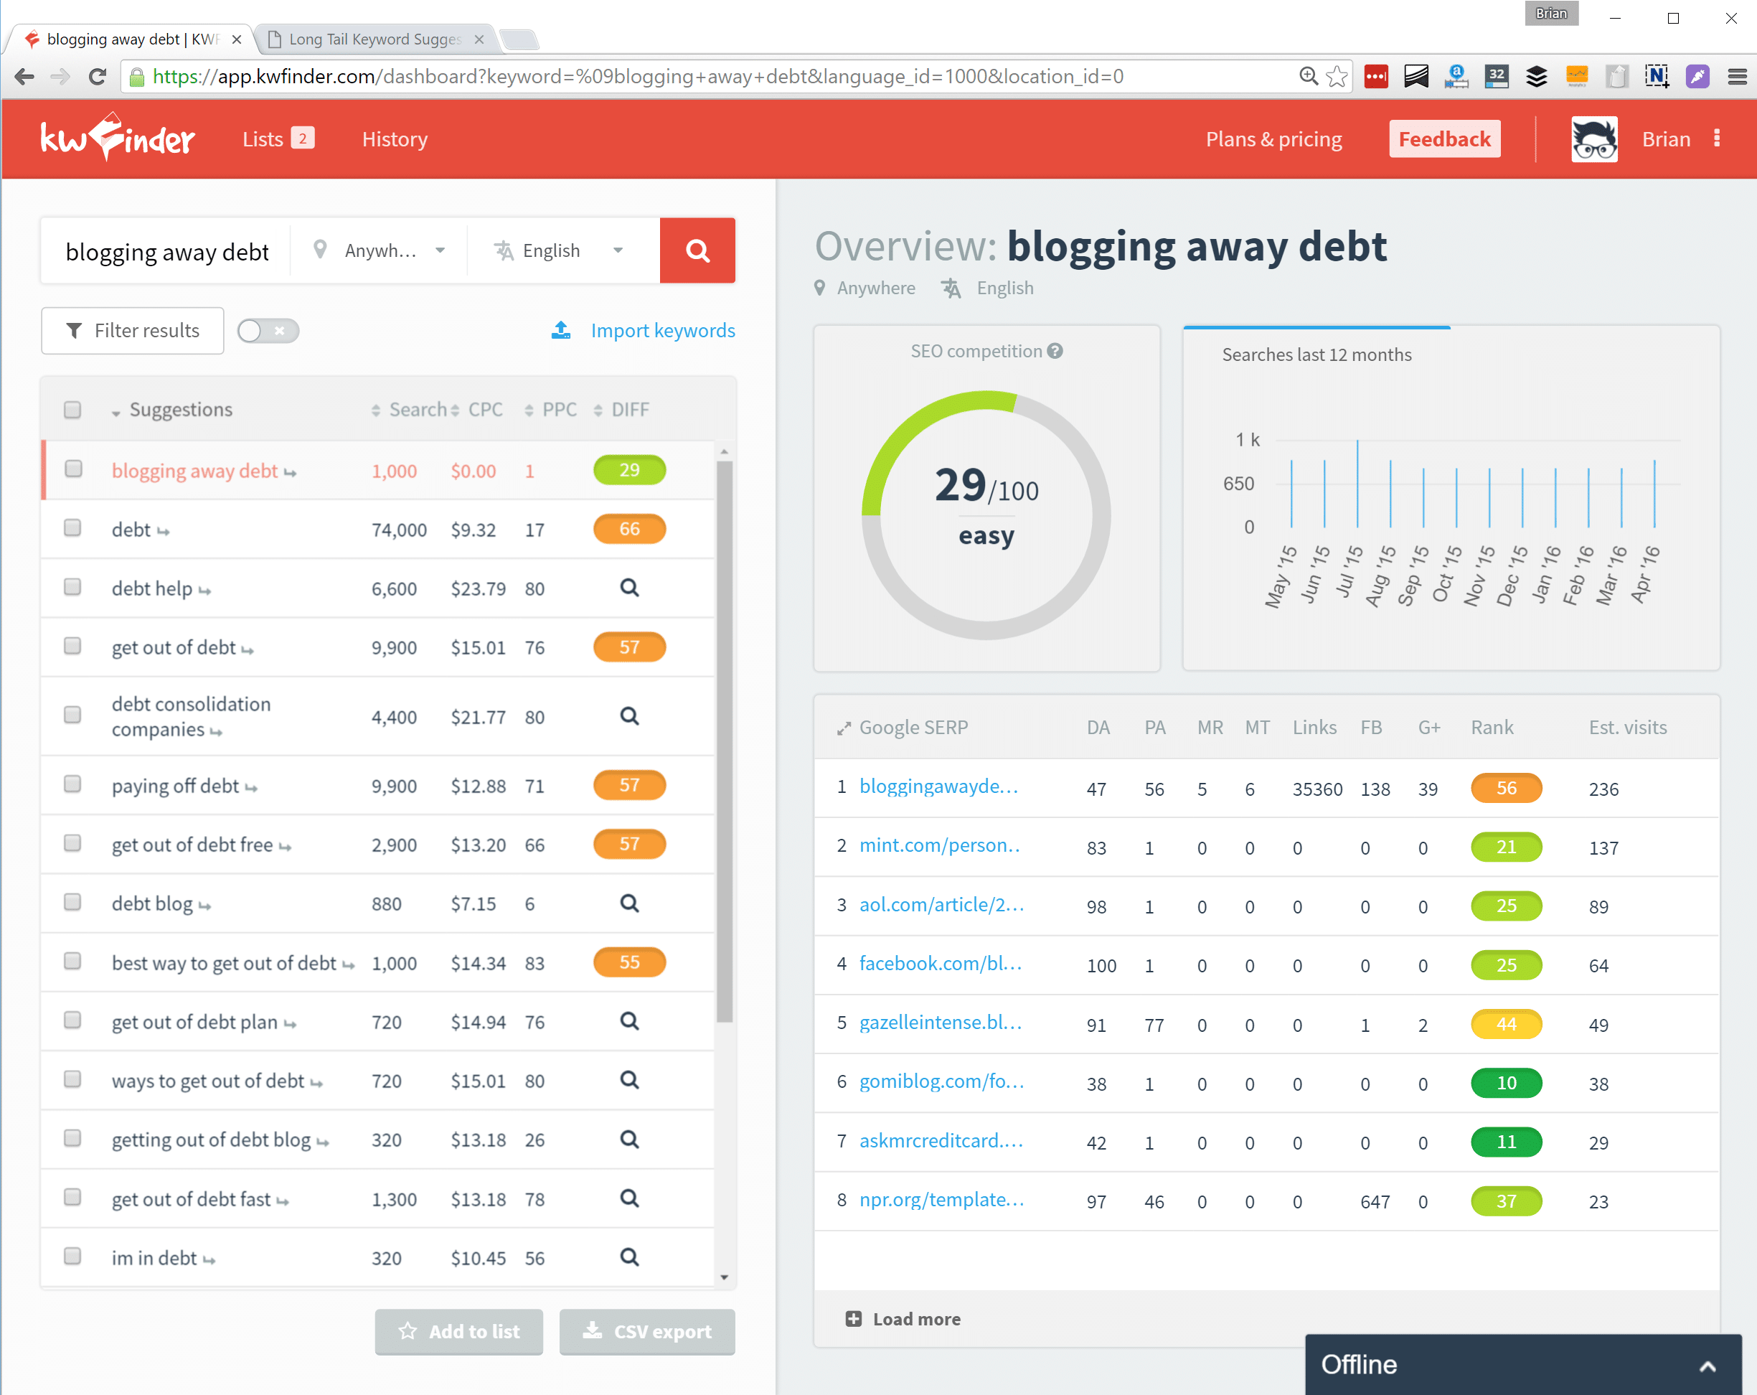Viewport: 1757px width, 1395px height.
Task: Click the CSV export button
Action: coord(647,1331)
